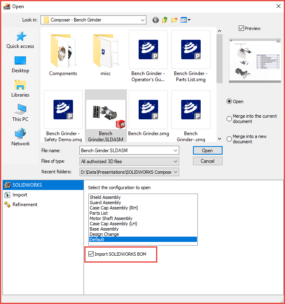Screen dimensions: 285x304
Task: Click the file list scroll down arrow
Action: pos(220,139)
